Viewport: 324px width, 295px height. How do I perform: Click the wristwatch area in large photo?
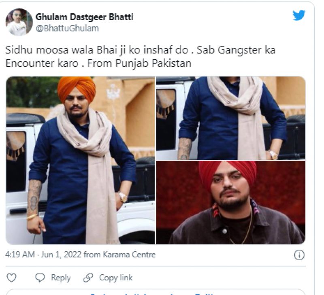124,197
